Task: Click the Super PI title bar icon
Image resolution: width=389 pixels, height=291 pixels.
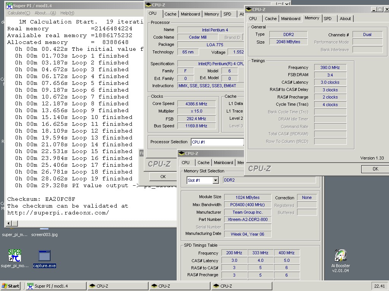Action: [x=9, y=5]
